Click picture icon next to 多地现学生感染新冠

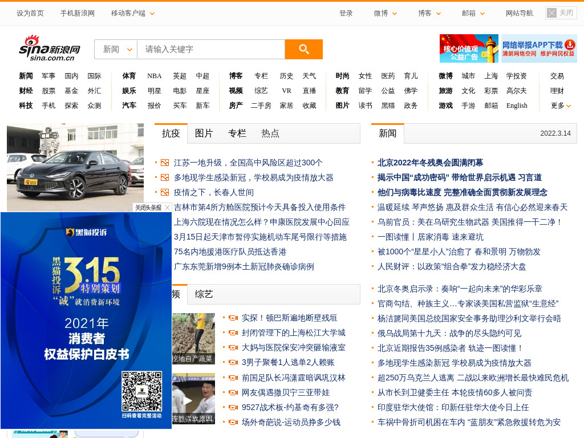point(165,178)
